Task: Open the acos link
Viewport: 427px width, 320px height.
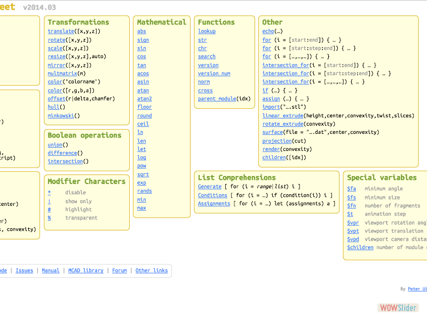Action: [x=143, y=74]
